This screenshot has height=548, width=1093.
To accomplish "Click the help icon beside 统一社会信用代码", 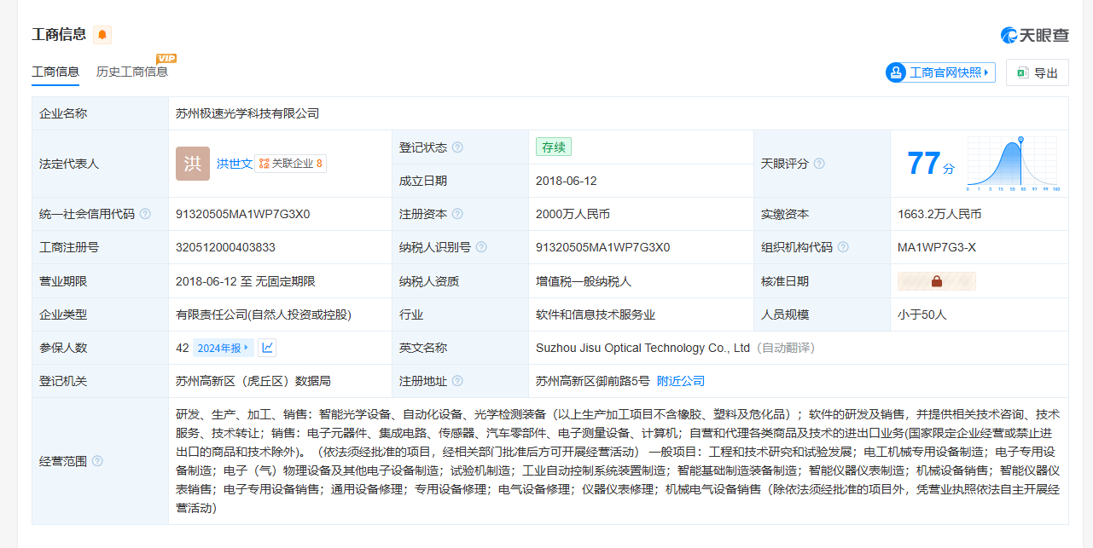I will coord(145,214).
